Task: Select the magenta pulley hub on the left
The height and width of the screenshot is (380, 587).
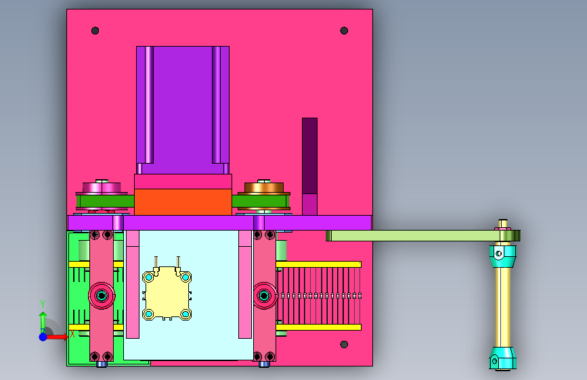Action: click(x=102, y=187)
